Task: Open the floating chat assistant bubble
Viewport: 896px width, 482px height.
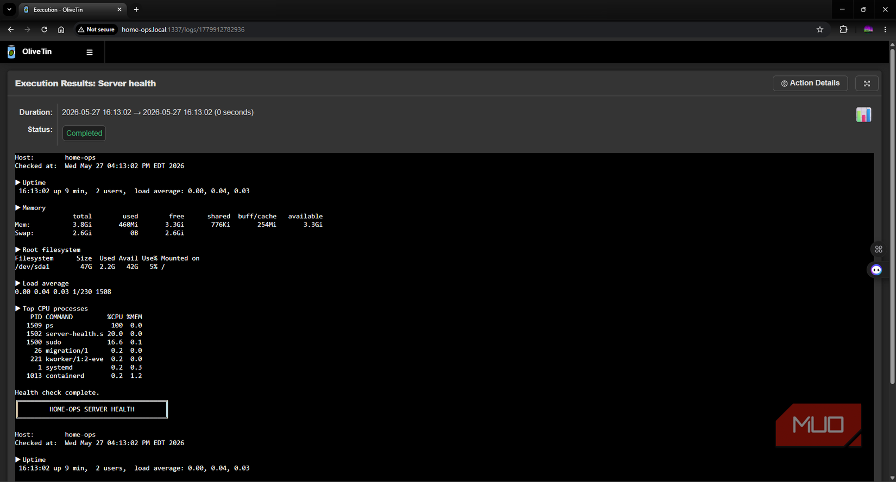Action: pos(876,270)
